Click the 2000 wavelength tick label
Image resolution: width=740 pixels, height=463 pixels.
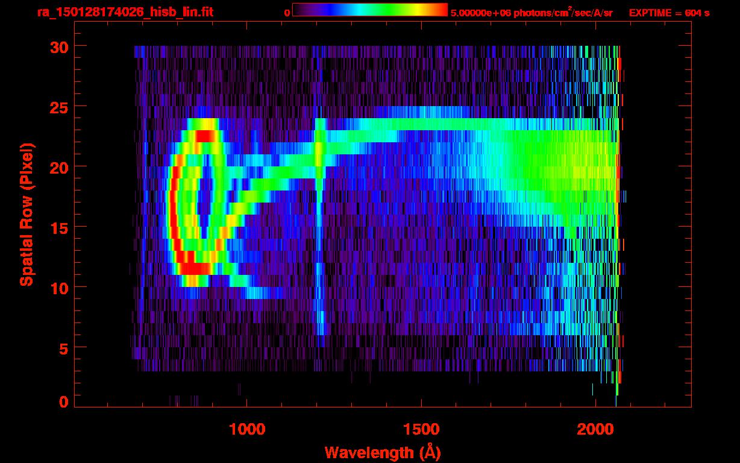(x=595, y=429)
